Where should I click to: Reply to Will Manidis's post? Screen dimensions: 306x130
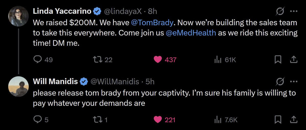38,120
